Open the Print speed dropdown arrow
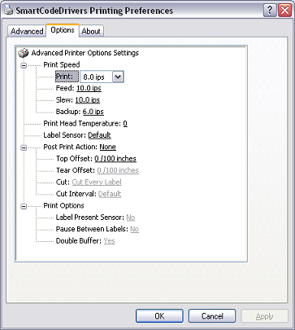295x330 pixels. click(x=118, y=77)
